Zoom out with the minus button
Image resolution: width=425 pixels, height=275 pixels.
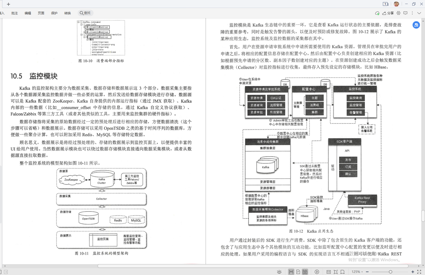[367, 272]
